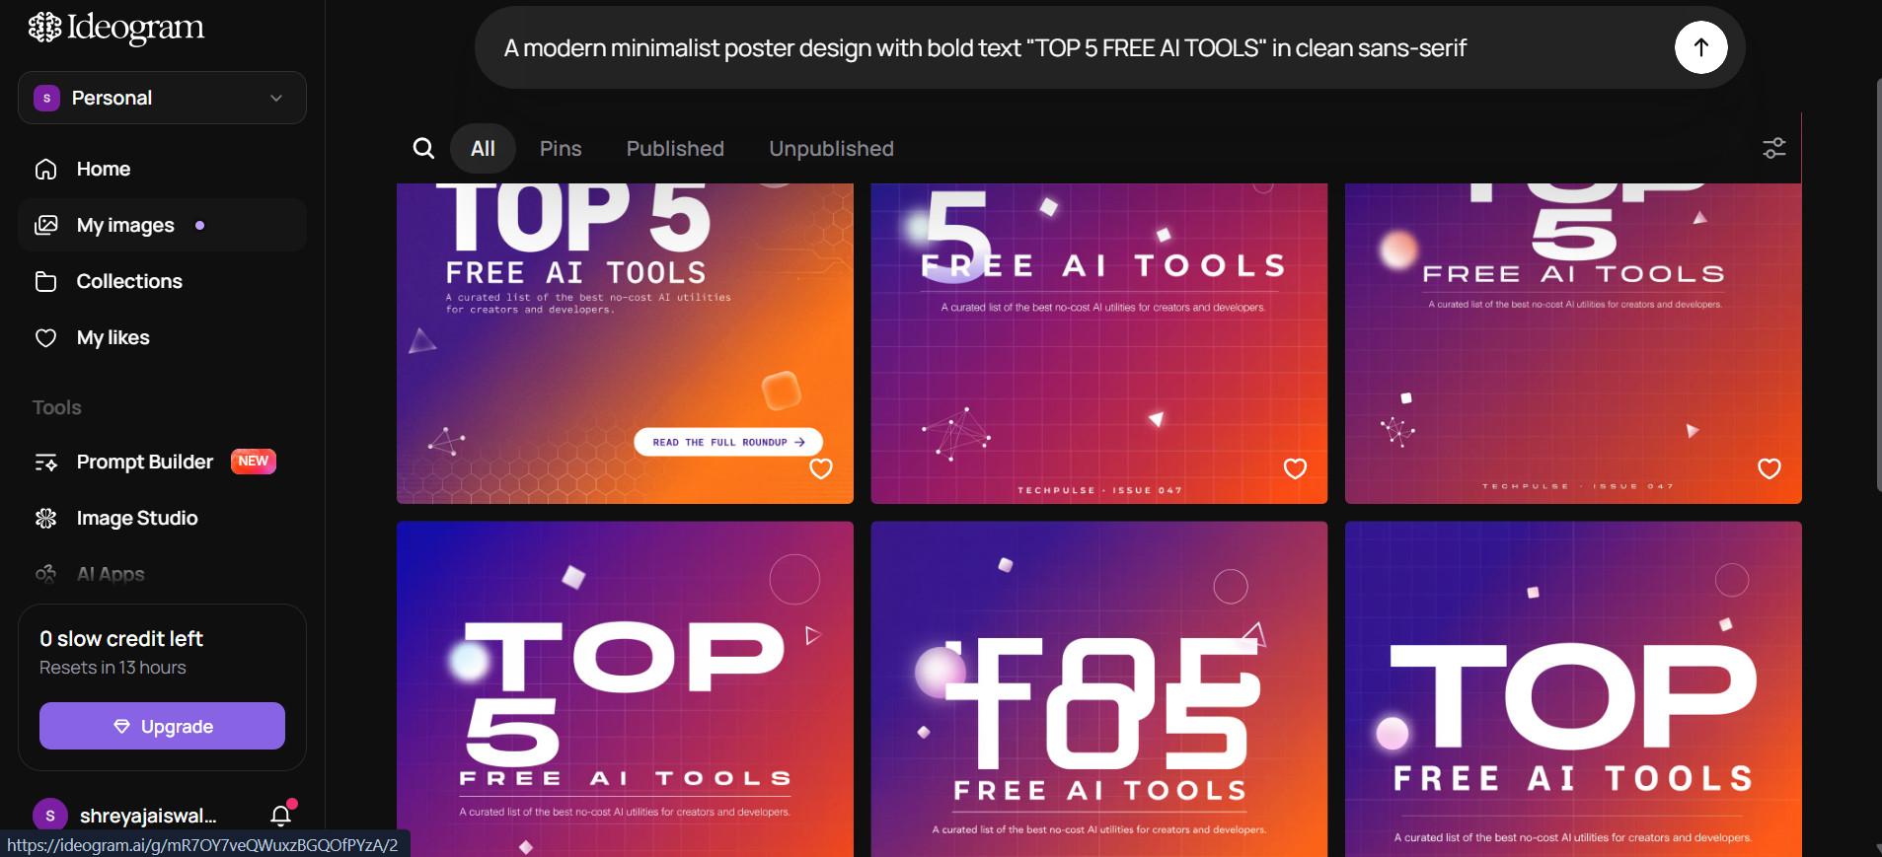Screen dimensions: 1882x857
Task: Open the bottom-left TOP 5 poster thumbnail
Action: (x=625, y=689)
